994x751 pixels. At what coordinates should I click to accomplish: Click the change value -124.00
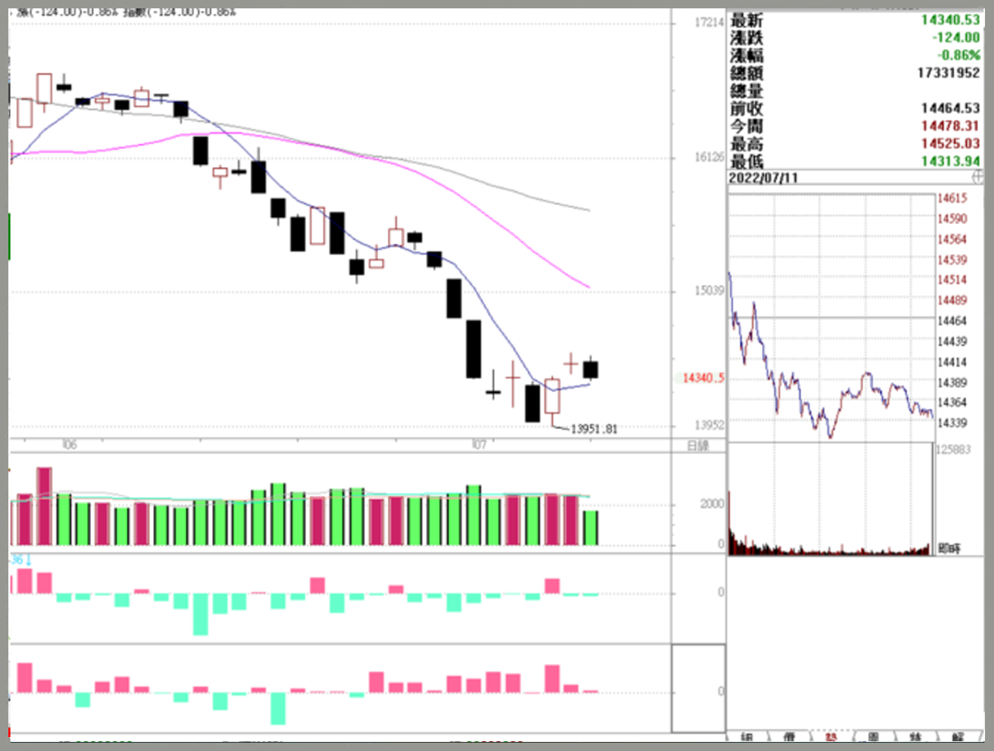(956, 38)
